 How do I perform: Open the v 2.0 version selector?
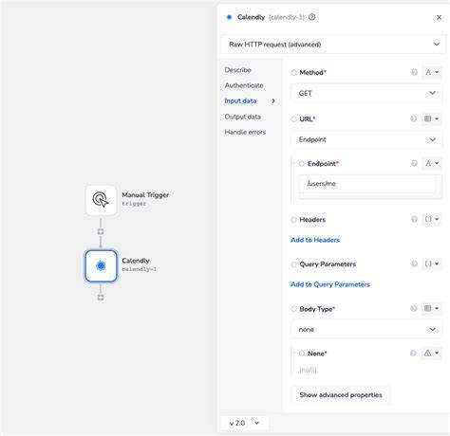click(x=245, y=423)
